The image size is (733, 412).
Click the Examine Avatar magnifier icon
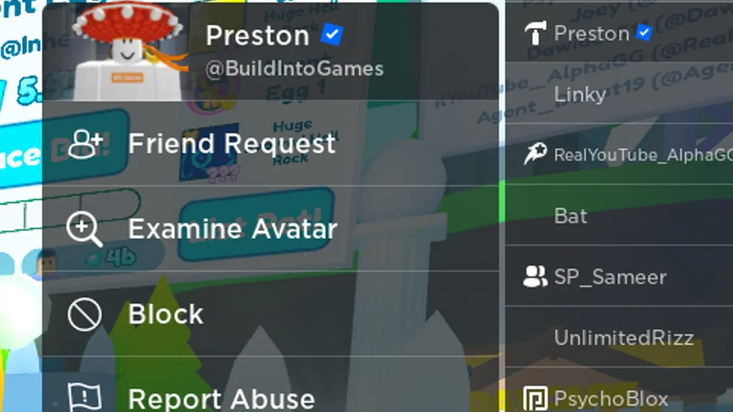(84, 229)
